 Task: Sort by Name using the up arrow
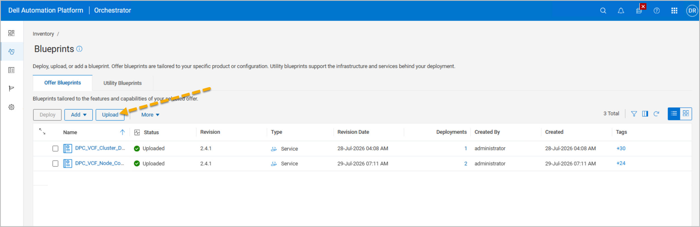coord(122,132)
